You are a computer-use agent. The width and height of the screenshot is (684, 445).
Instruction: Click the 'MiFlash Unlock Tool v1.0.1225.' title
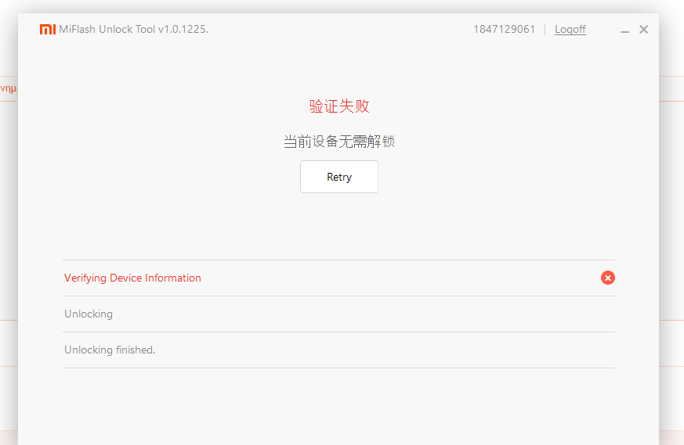(x=134, y=29)
